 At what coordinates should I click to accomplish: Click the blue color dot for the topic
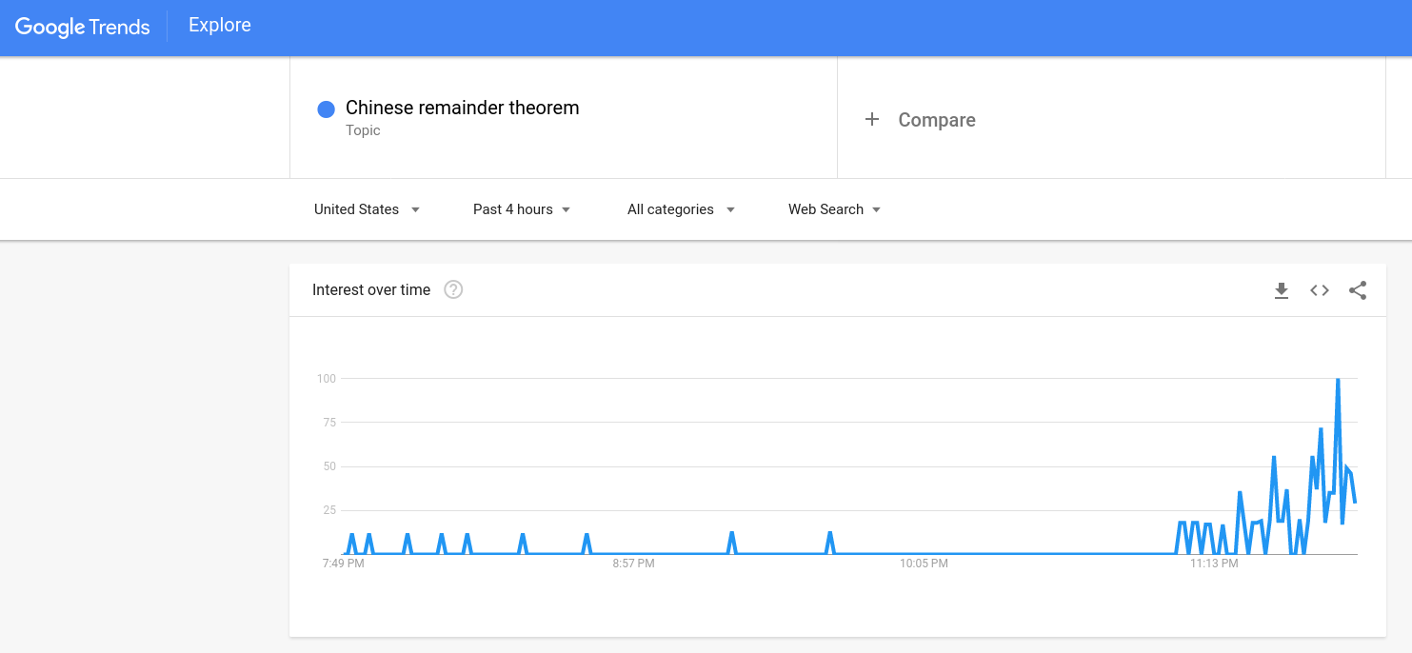[x=326, y=109]
